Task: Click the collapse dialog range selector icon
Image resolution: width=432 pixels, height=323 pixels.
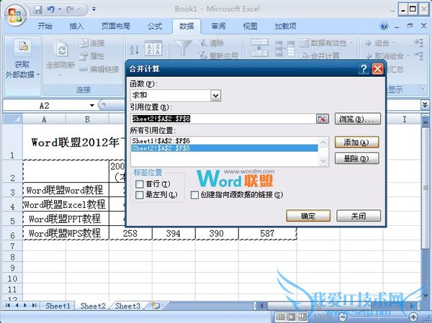Action: [322, 119]
